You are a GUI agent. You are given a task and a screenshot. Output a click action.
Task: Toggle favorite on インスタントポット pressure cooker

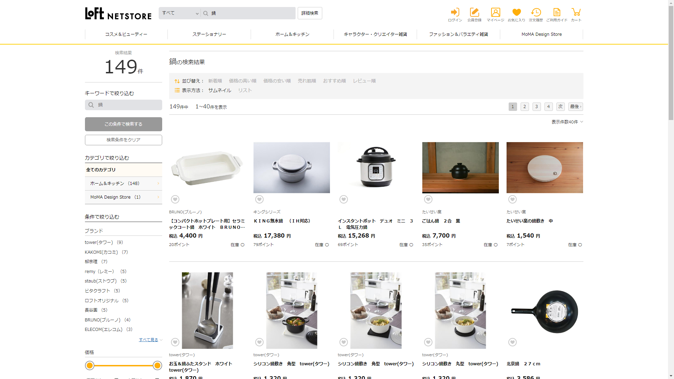(344, 199)
